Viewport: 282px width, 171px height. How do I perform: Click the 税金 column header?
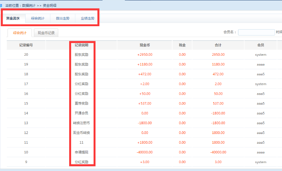182,45
